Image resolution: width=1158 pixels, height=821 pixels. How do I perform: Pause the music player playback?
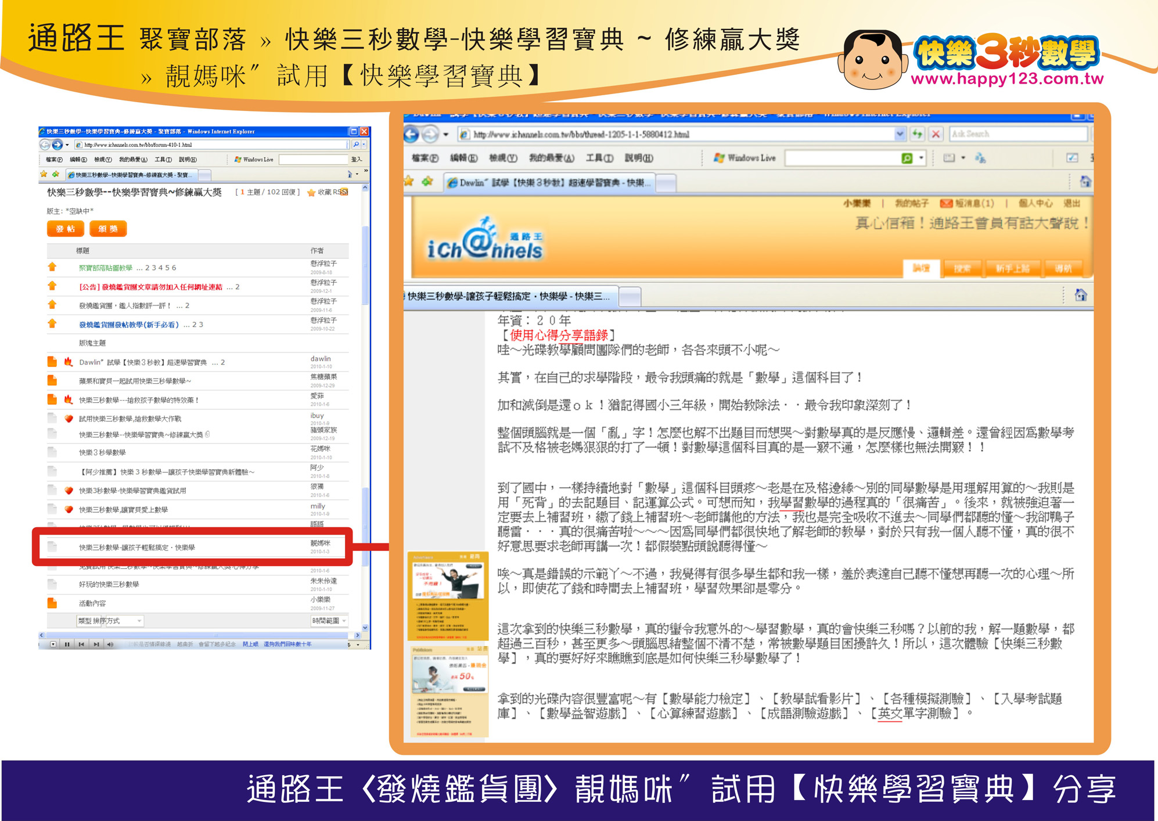(67, 644)
